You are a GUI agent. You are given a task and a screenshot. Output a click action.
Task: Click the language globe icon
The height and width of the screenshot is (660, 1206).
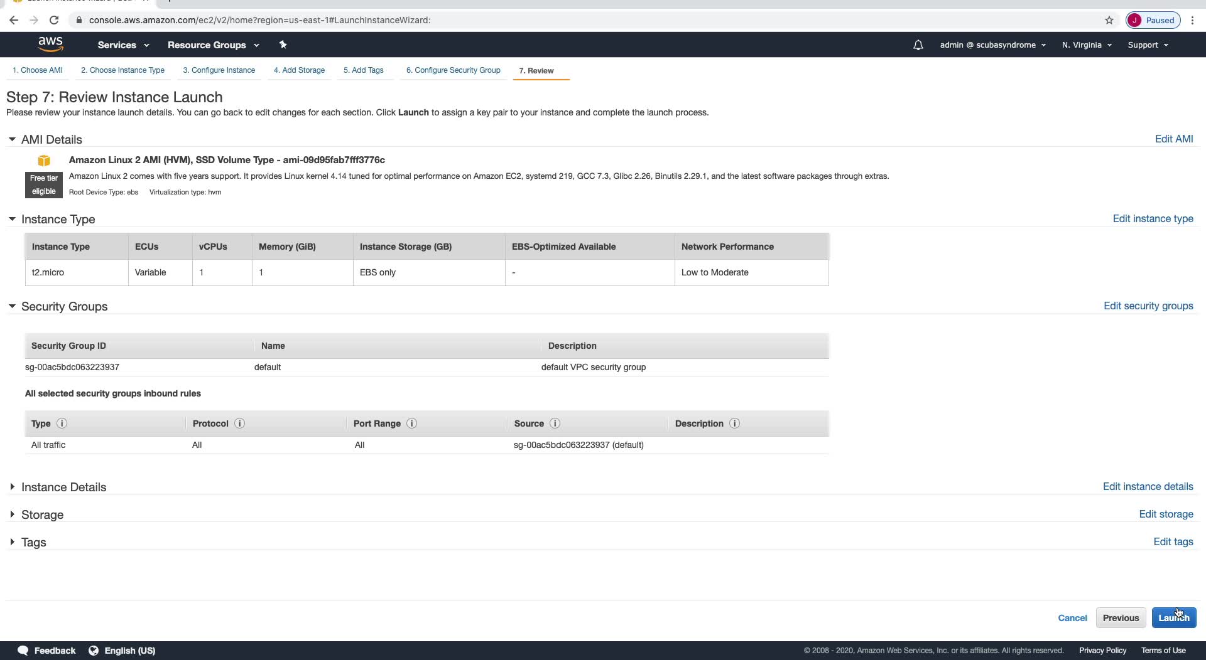coord(94,651)
